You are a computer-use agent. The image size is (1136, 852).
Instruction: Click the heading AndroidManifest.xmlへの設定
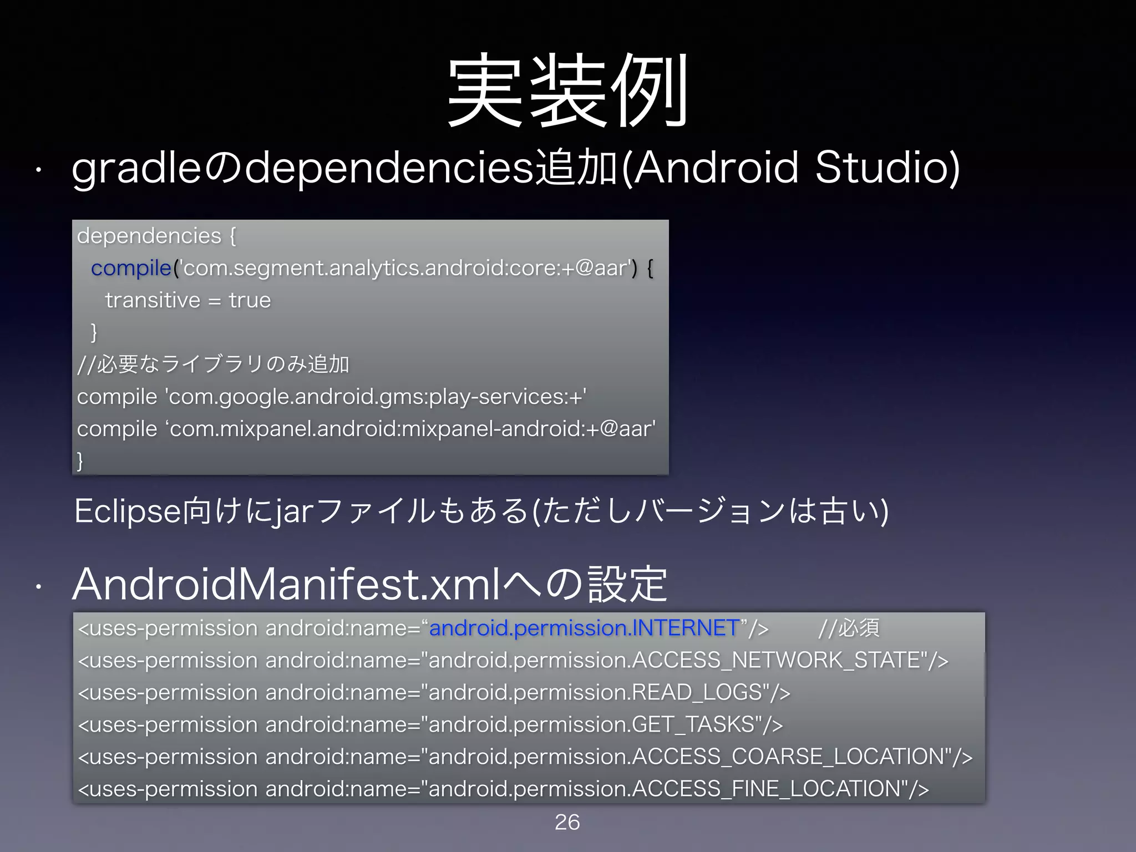pos(369,584)
